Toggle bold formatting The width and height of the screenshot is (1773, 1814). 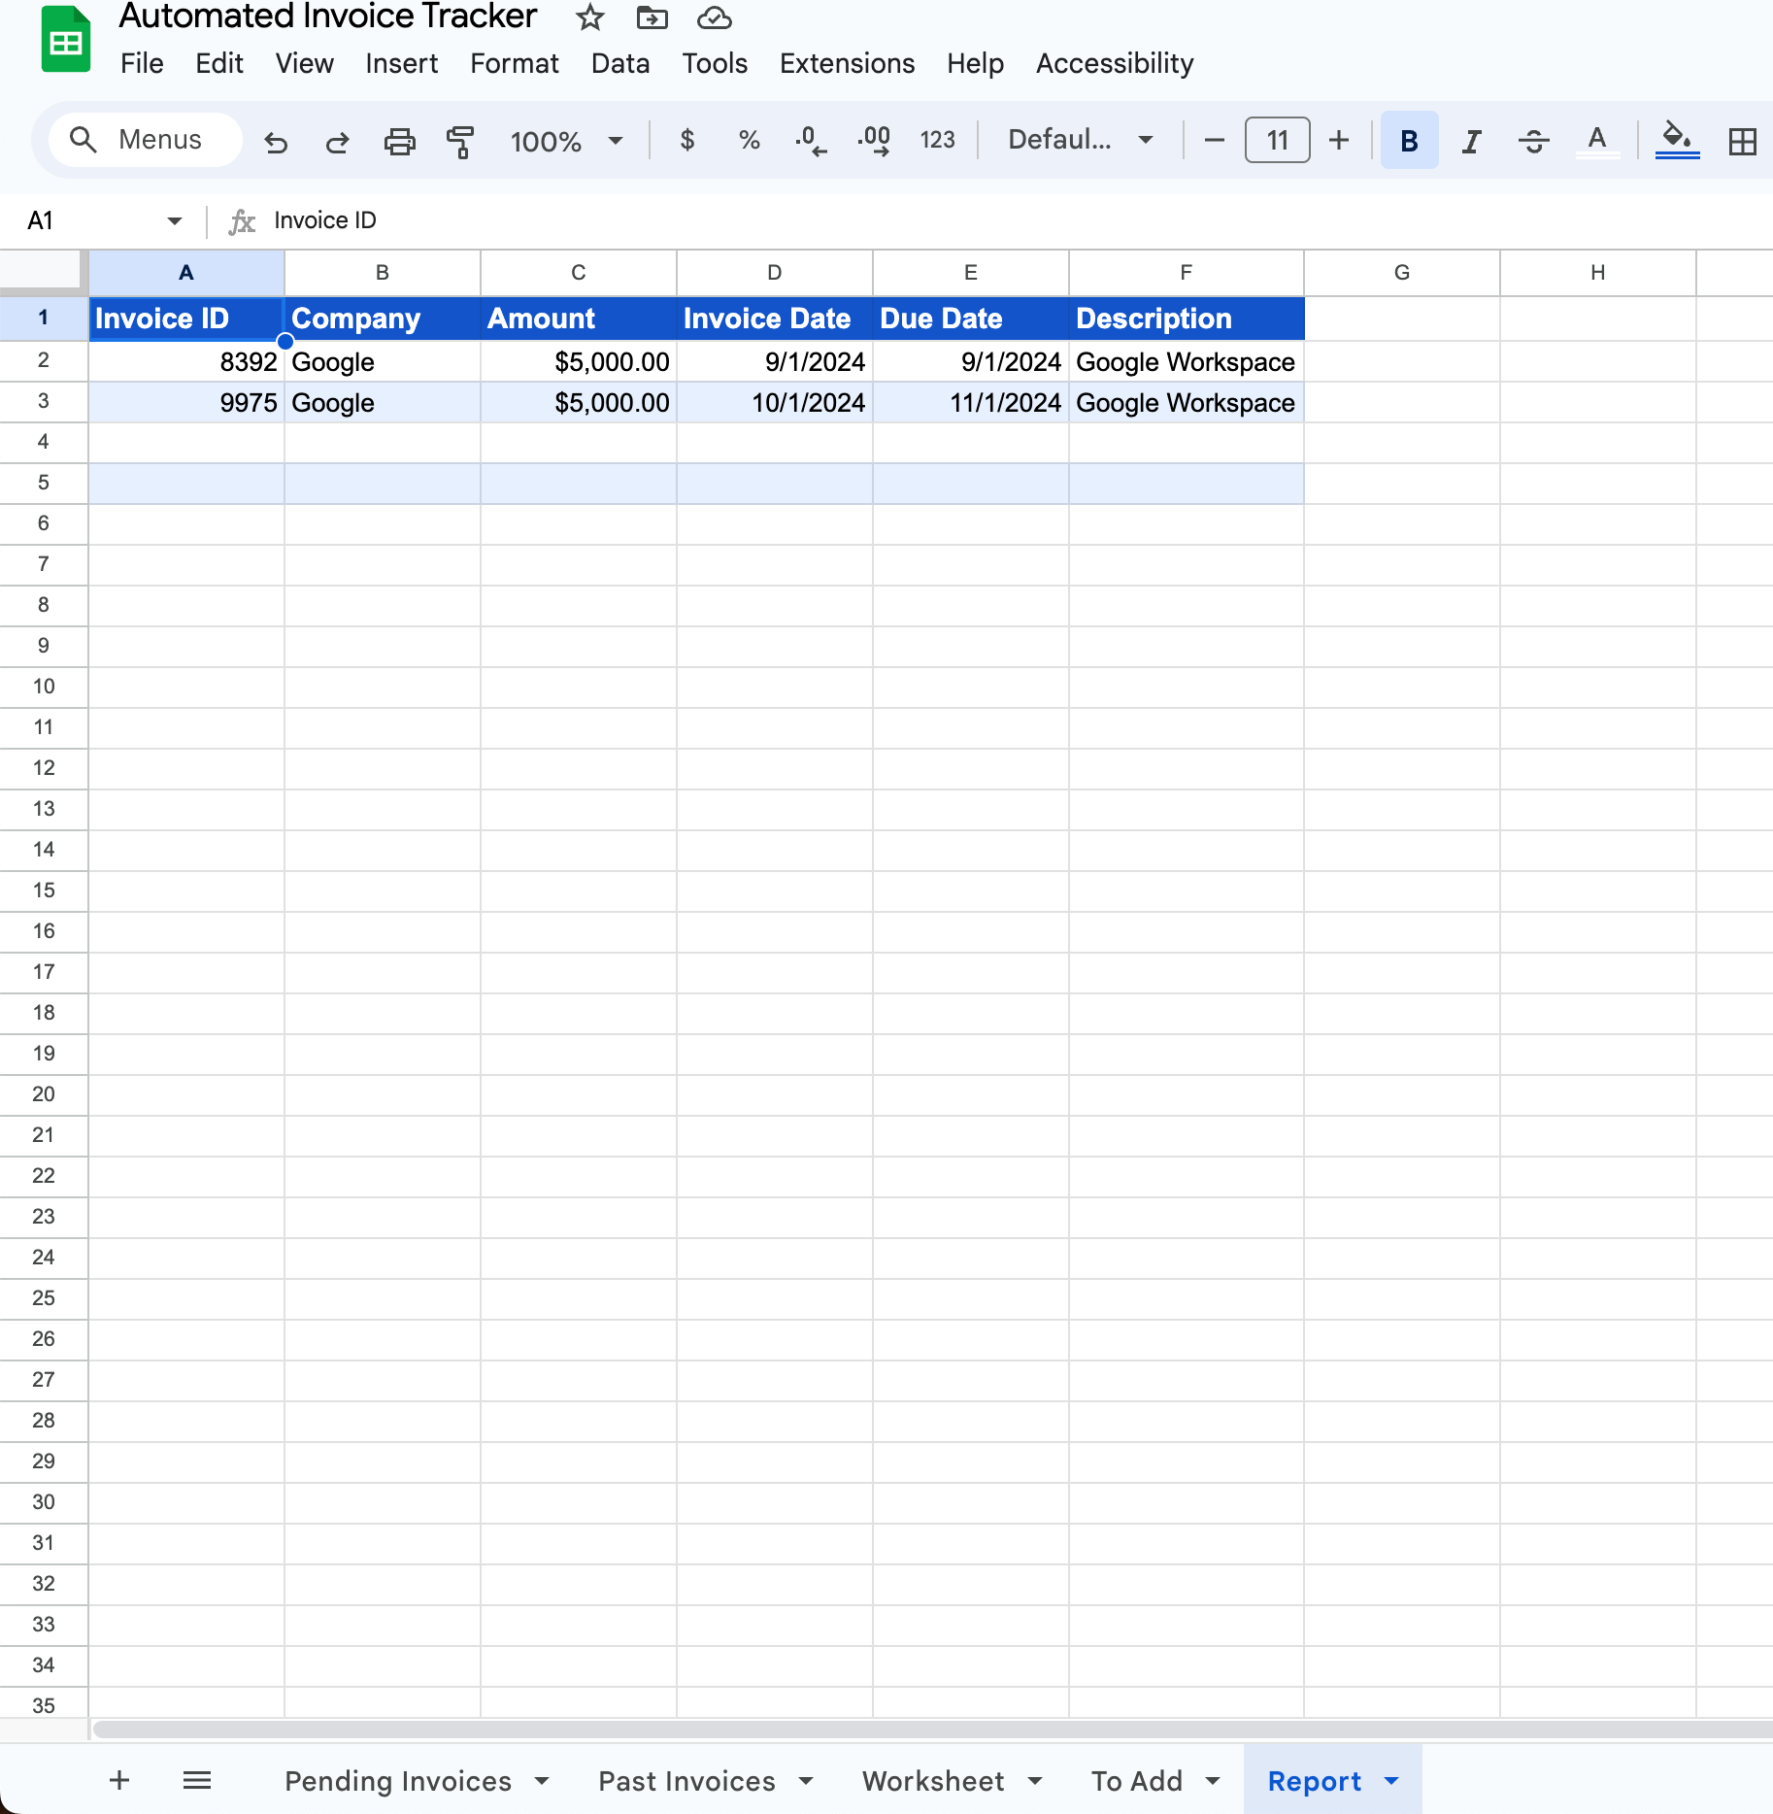(1409, 141)
